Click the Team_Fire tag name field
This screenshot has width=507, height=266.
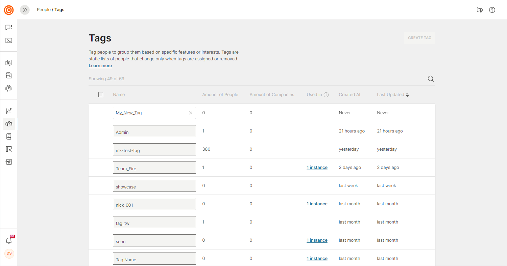[x=154, y=168]
